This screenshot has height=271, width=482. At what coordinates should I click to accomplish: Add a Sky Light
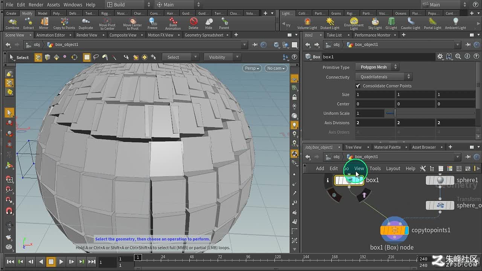[x=375, y=23]
